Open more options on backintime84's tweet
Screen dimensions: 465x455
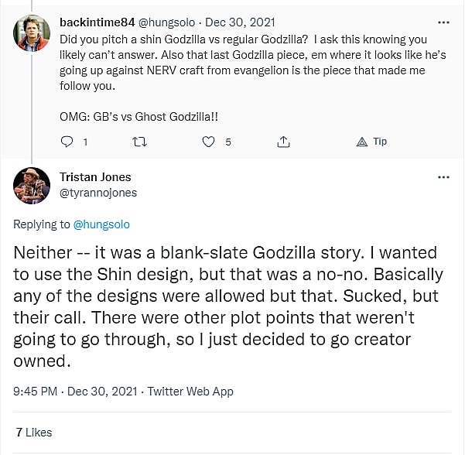(x=443, y=21)
